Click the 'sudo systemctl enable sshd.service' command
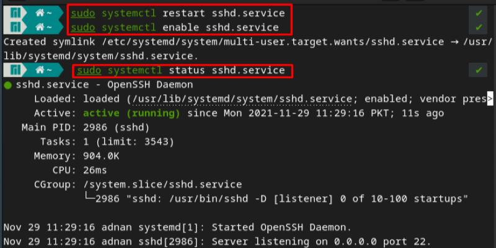 pyautogui.click(x=174, y=27)
